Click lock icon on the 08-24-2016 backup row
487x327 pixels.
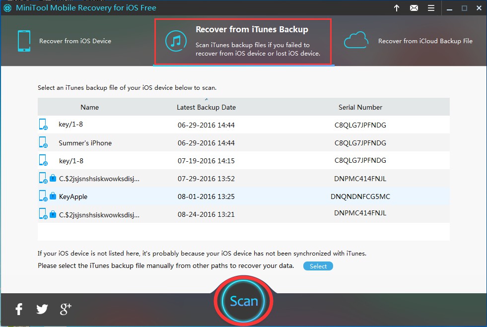point(53,214)
